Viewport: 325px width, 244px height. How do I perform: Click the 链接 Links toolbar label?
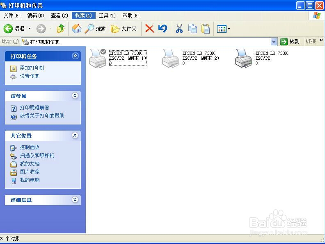click(x=311, y=41)
